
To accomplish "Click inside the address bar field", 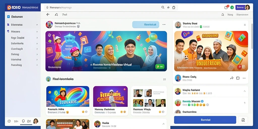I will (111, 7).
